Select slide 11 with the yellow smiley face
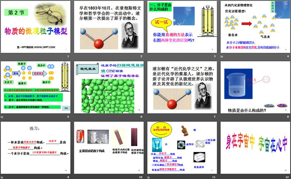Viewport: 291px width, 179px height. coord(182,148)
